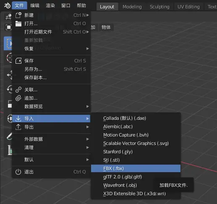This screenshot has height=204, width=217.
Task: Click the editor type icon at top-left
Action: tap(8, 17)
